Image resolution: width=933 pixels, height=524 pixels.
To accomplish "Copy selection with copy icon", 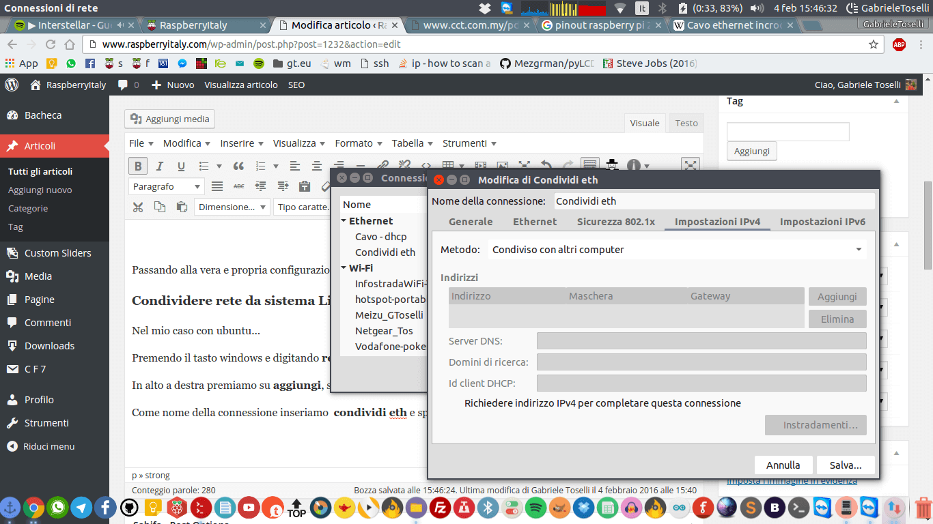I will (160, 207).
